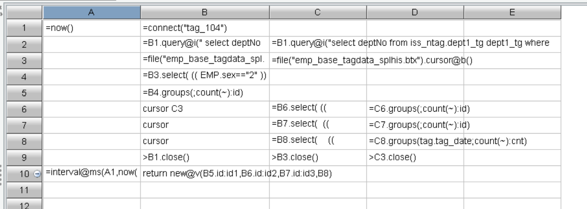Screen dimensions: 587x209
Task: Click row 9 header
Action: [25, 157]
